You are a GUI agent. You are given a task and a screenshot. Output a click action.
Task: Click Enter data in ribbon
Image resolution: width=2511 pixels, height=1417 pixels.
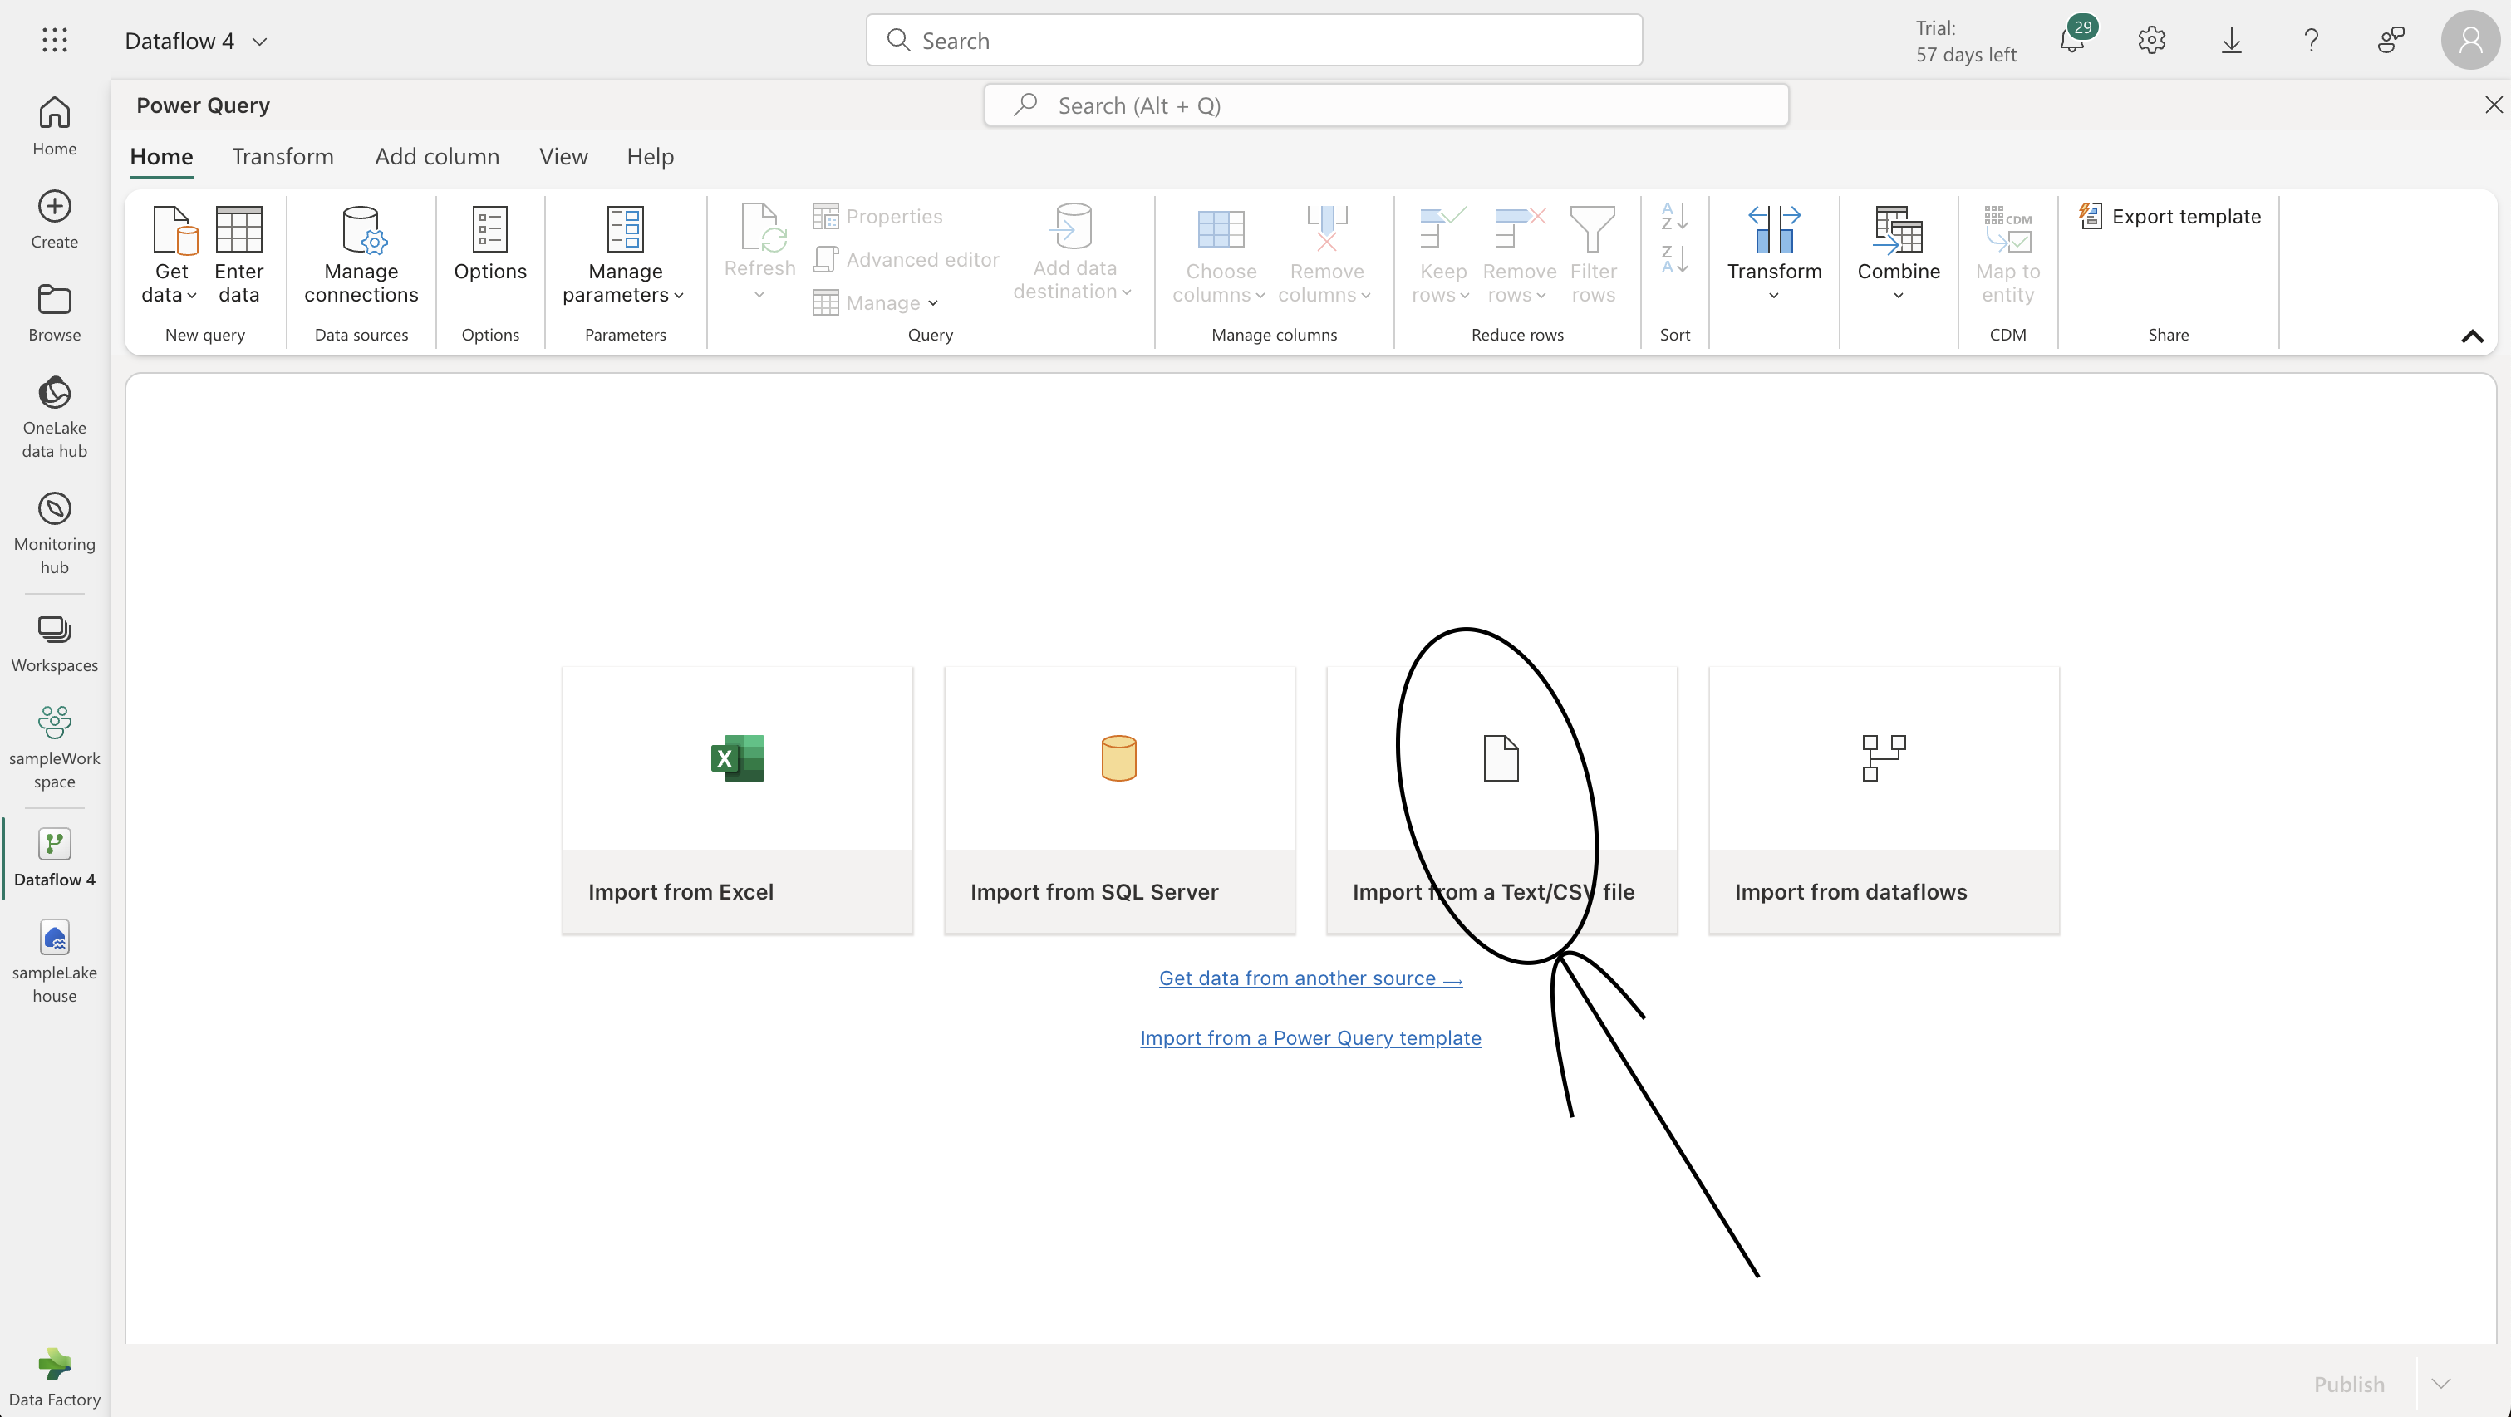(238, 254)
